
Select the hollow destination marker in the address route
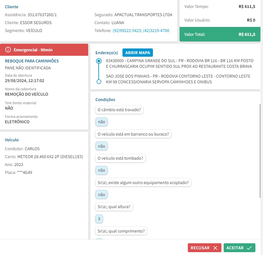pyautogui.click(x=99, y=82)
